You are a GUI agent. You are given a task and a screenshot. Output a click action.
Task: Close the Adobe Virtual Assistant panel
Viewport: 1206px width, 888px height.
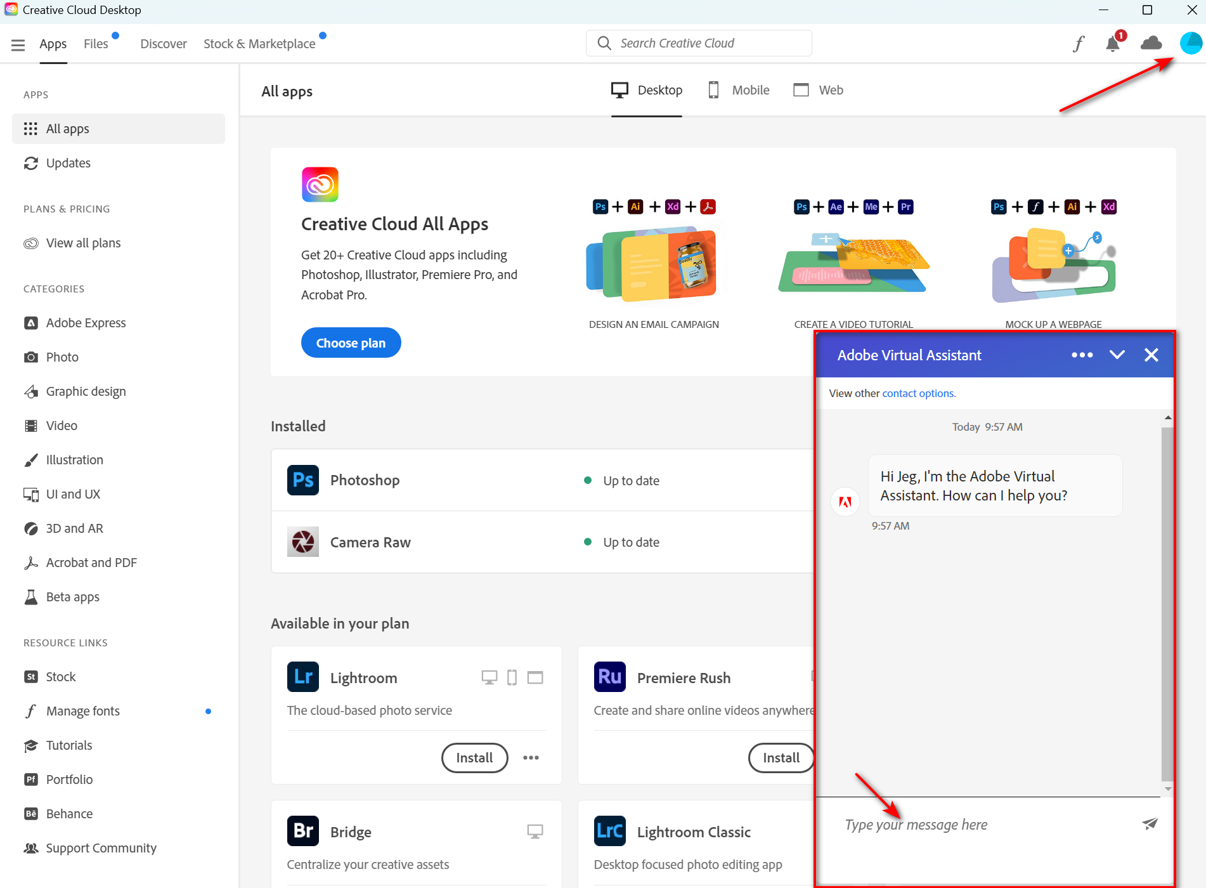coord(1151,355)
